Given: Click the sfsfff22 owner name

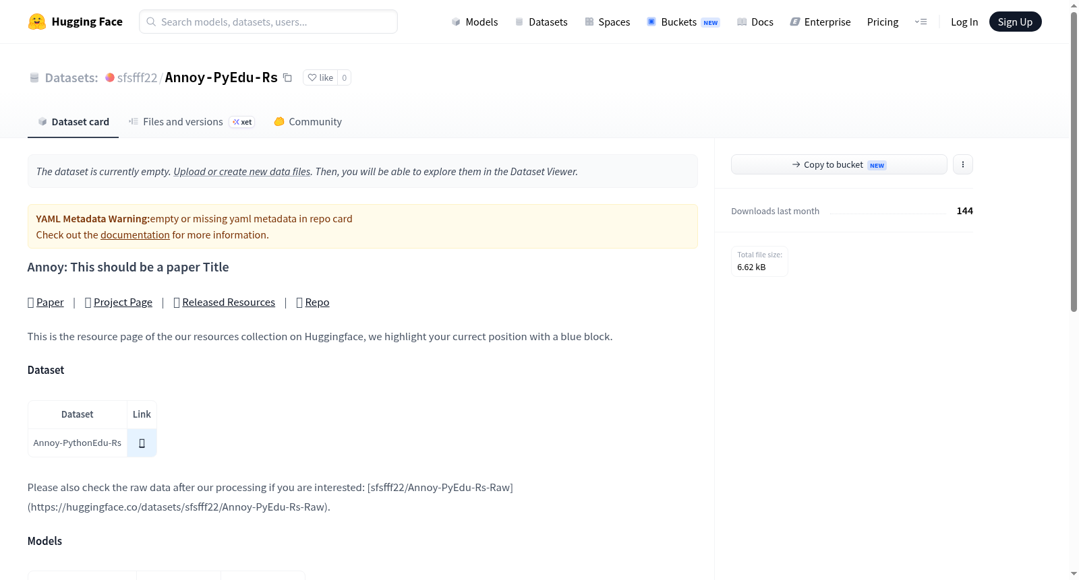Looking at the screenshot, I should [x=137, y=77].
